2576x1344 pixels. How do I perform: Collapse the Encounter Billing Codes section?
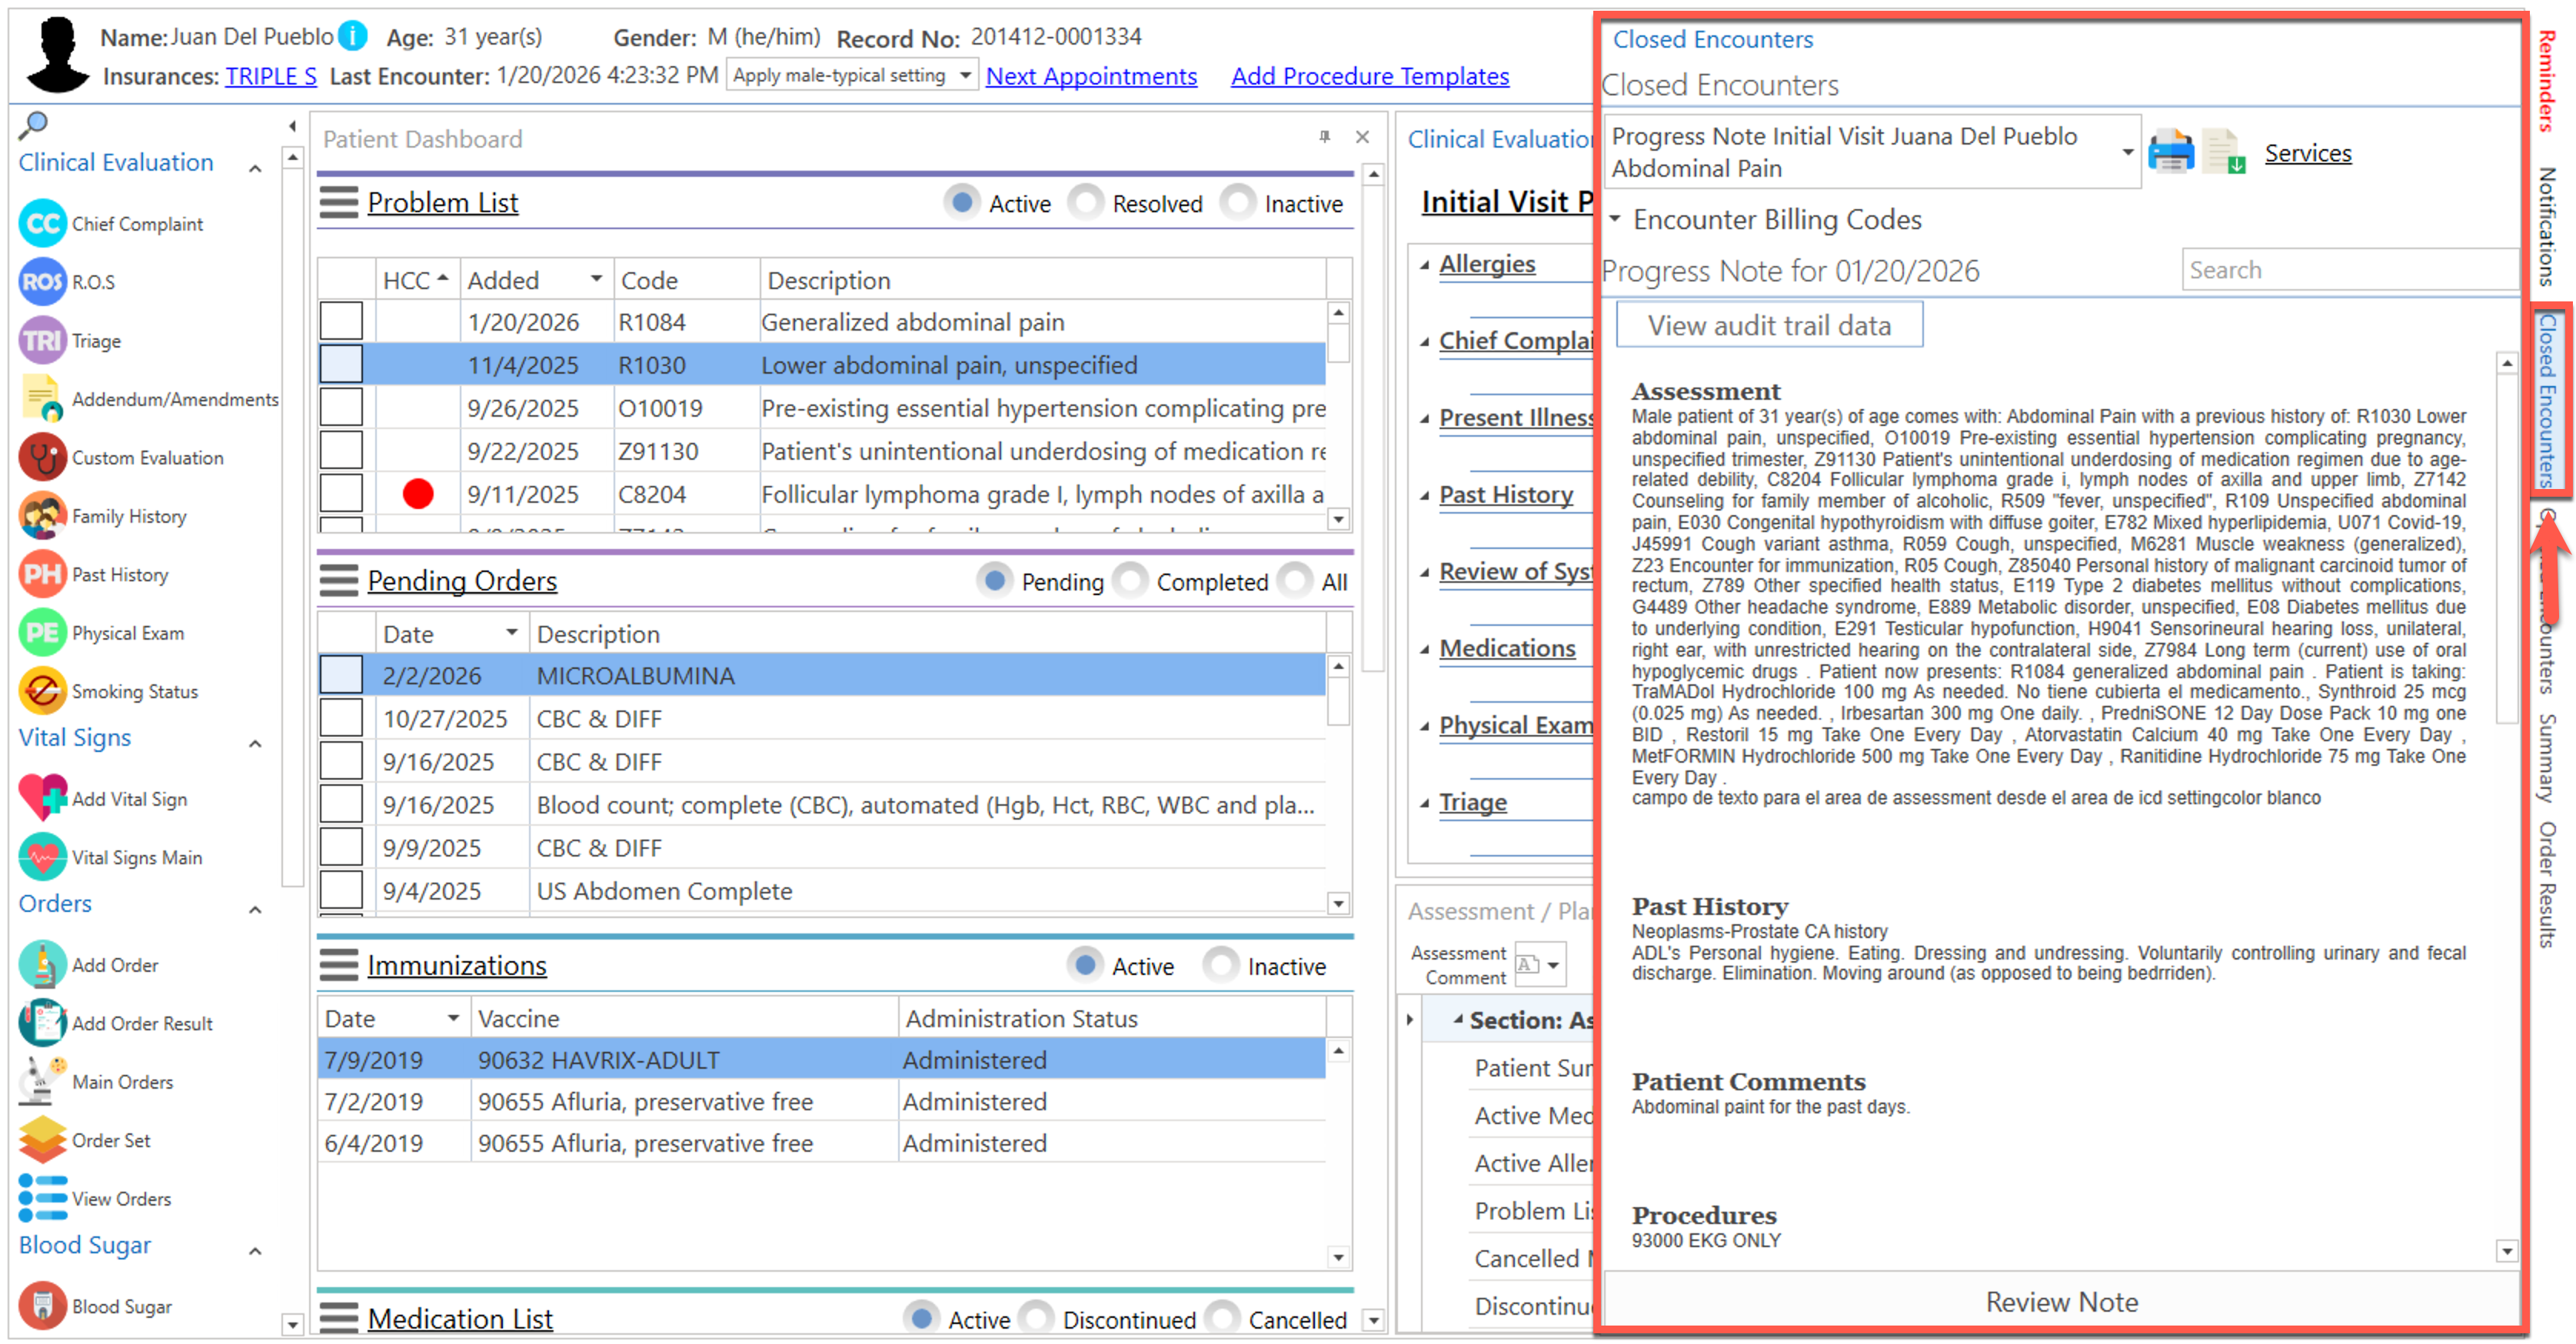[x=1615, y=219]
